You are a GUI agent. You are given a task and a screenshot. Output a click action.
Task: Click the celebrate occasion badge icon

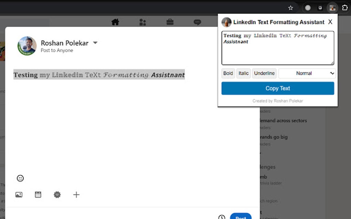click(57, 195)
